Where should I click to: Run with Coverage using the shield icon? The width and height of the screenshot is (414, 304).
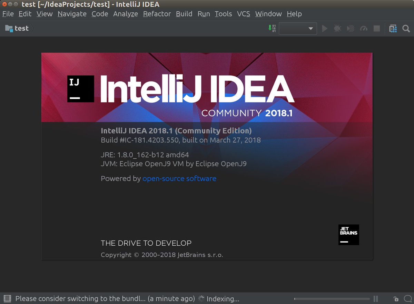pyautogui.click(x=351, y=28)
